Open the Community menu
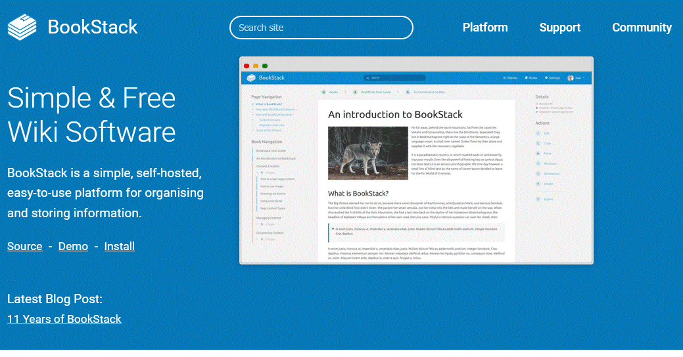The image size is (683, 357). (x=642, y=28)
